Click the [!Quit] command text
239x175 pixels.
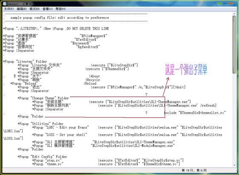pyautogui.click(x=179, y=87)
